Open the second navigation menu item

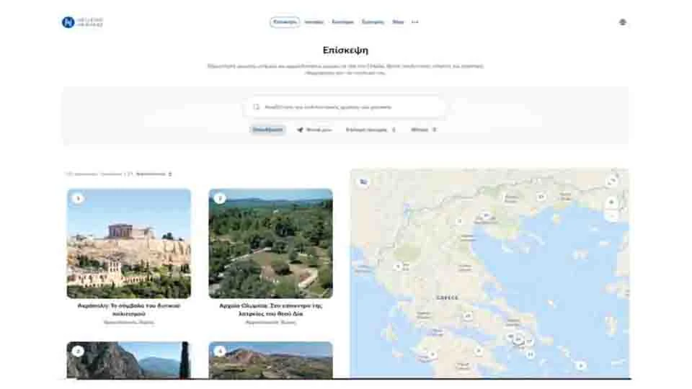point(314,22)
